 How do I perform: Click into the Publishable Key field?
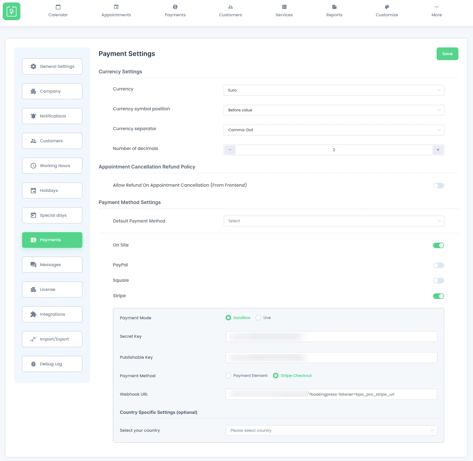pos(332,357)
